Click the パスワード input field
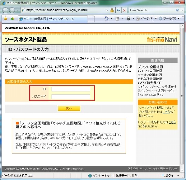 pos(71,97)
